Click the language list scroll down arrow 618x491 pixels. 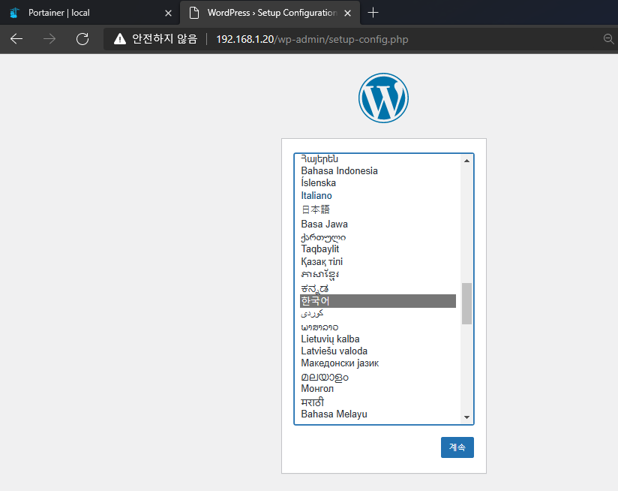[466, 417]
